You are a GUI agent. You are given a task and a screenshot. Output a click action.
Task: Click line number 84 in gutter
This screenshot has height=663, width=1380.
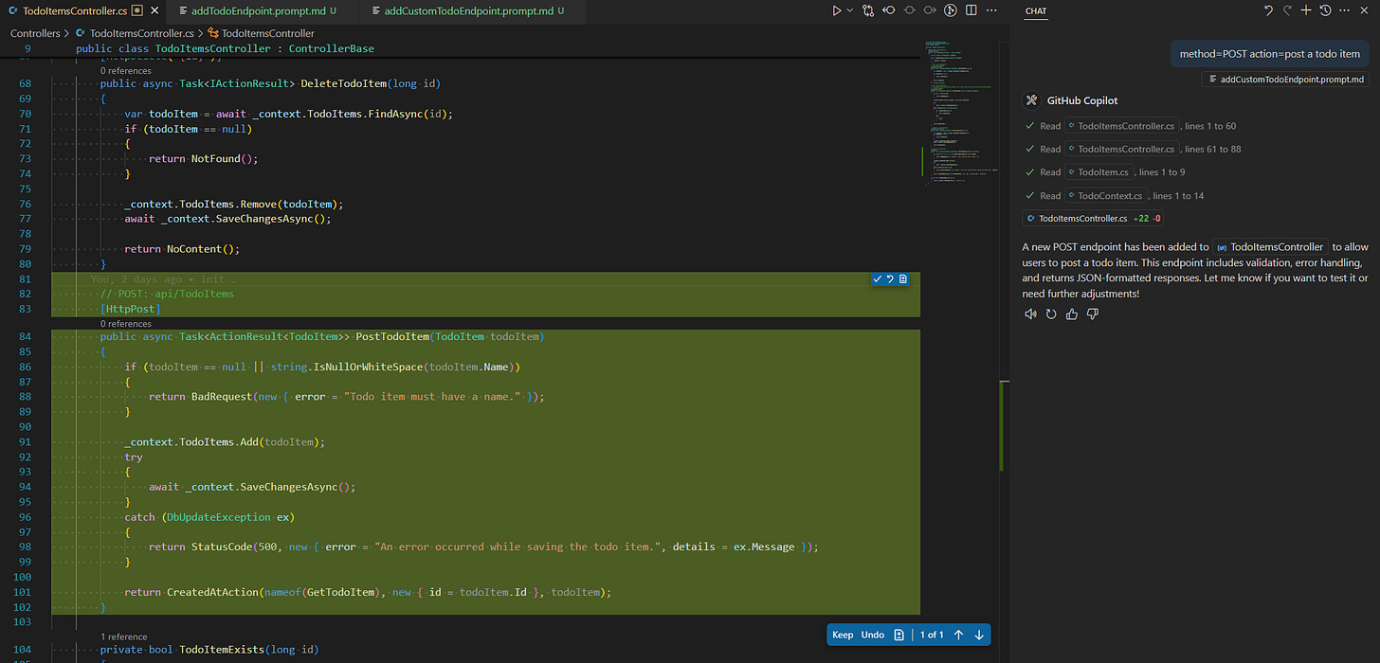click(26, 336)
